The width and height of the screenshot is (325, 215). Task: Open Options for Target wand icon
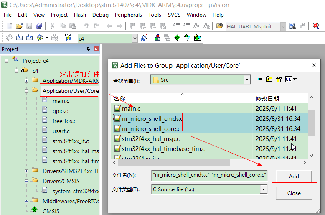[144, 38]
